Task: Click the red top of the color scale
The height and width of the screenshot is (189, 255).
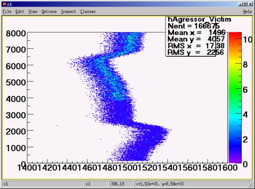Action: click(235, 35)
